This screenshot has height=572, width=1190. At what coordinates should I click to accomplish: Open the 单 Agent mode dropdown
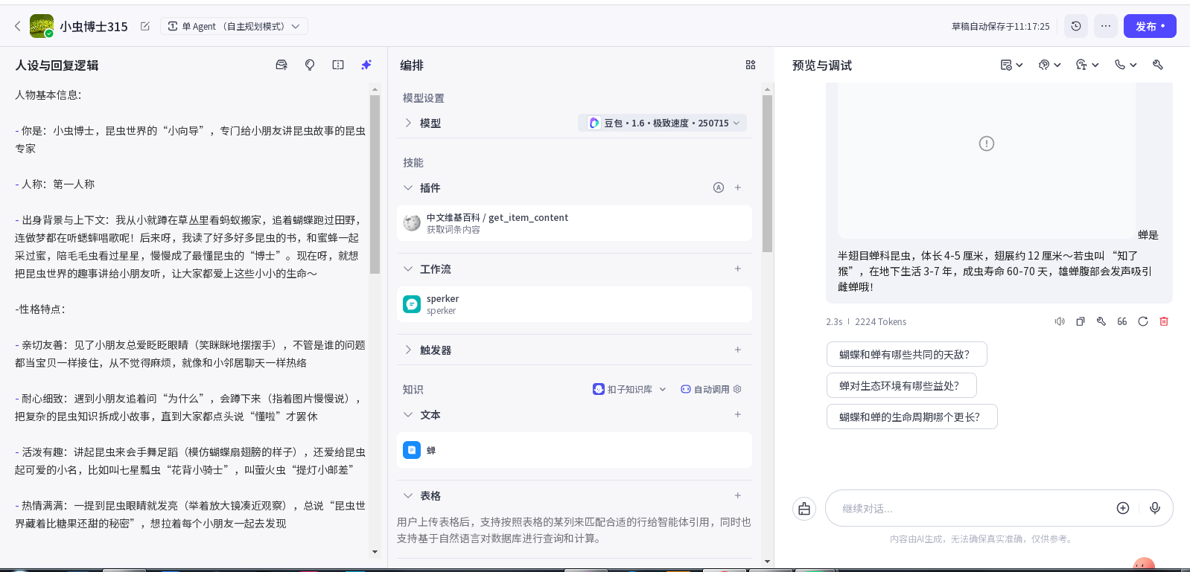[234, 26]
